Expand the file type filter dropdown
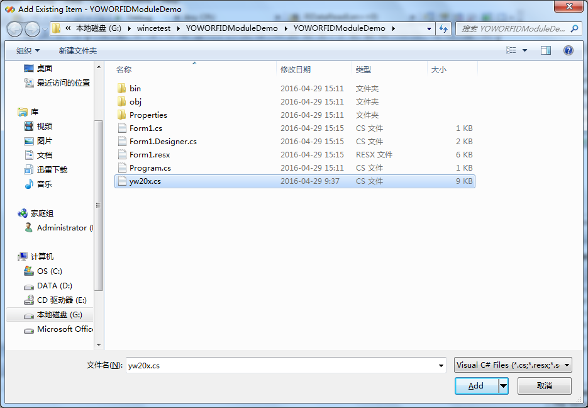Image resolution: width=588 pixels, height=408 pixels. [567, 365]
